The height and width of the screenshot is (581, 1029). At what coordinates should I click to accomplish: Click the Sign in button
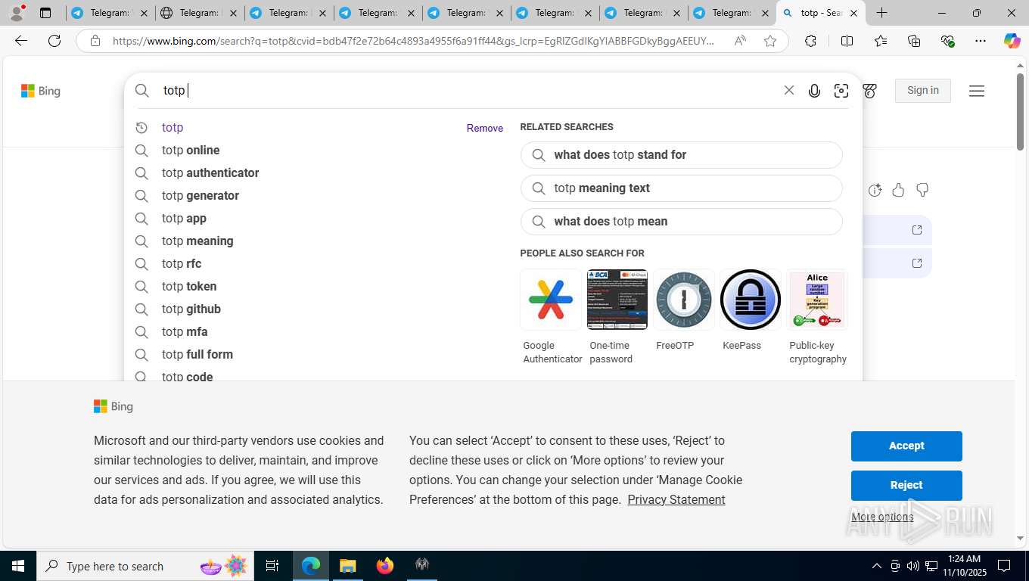click(x=923, y=90)
